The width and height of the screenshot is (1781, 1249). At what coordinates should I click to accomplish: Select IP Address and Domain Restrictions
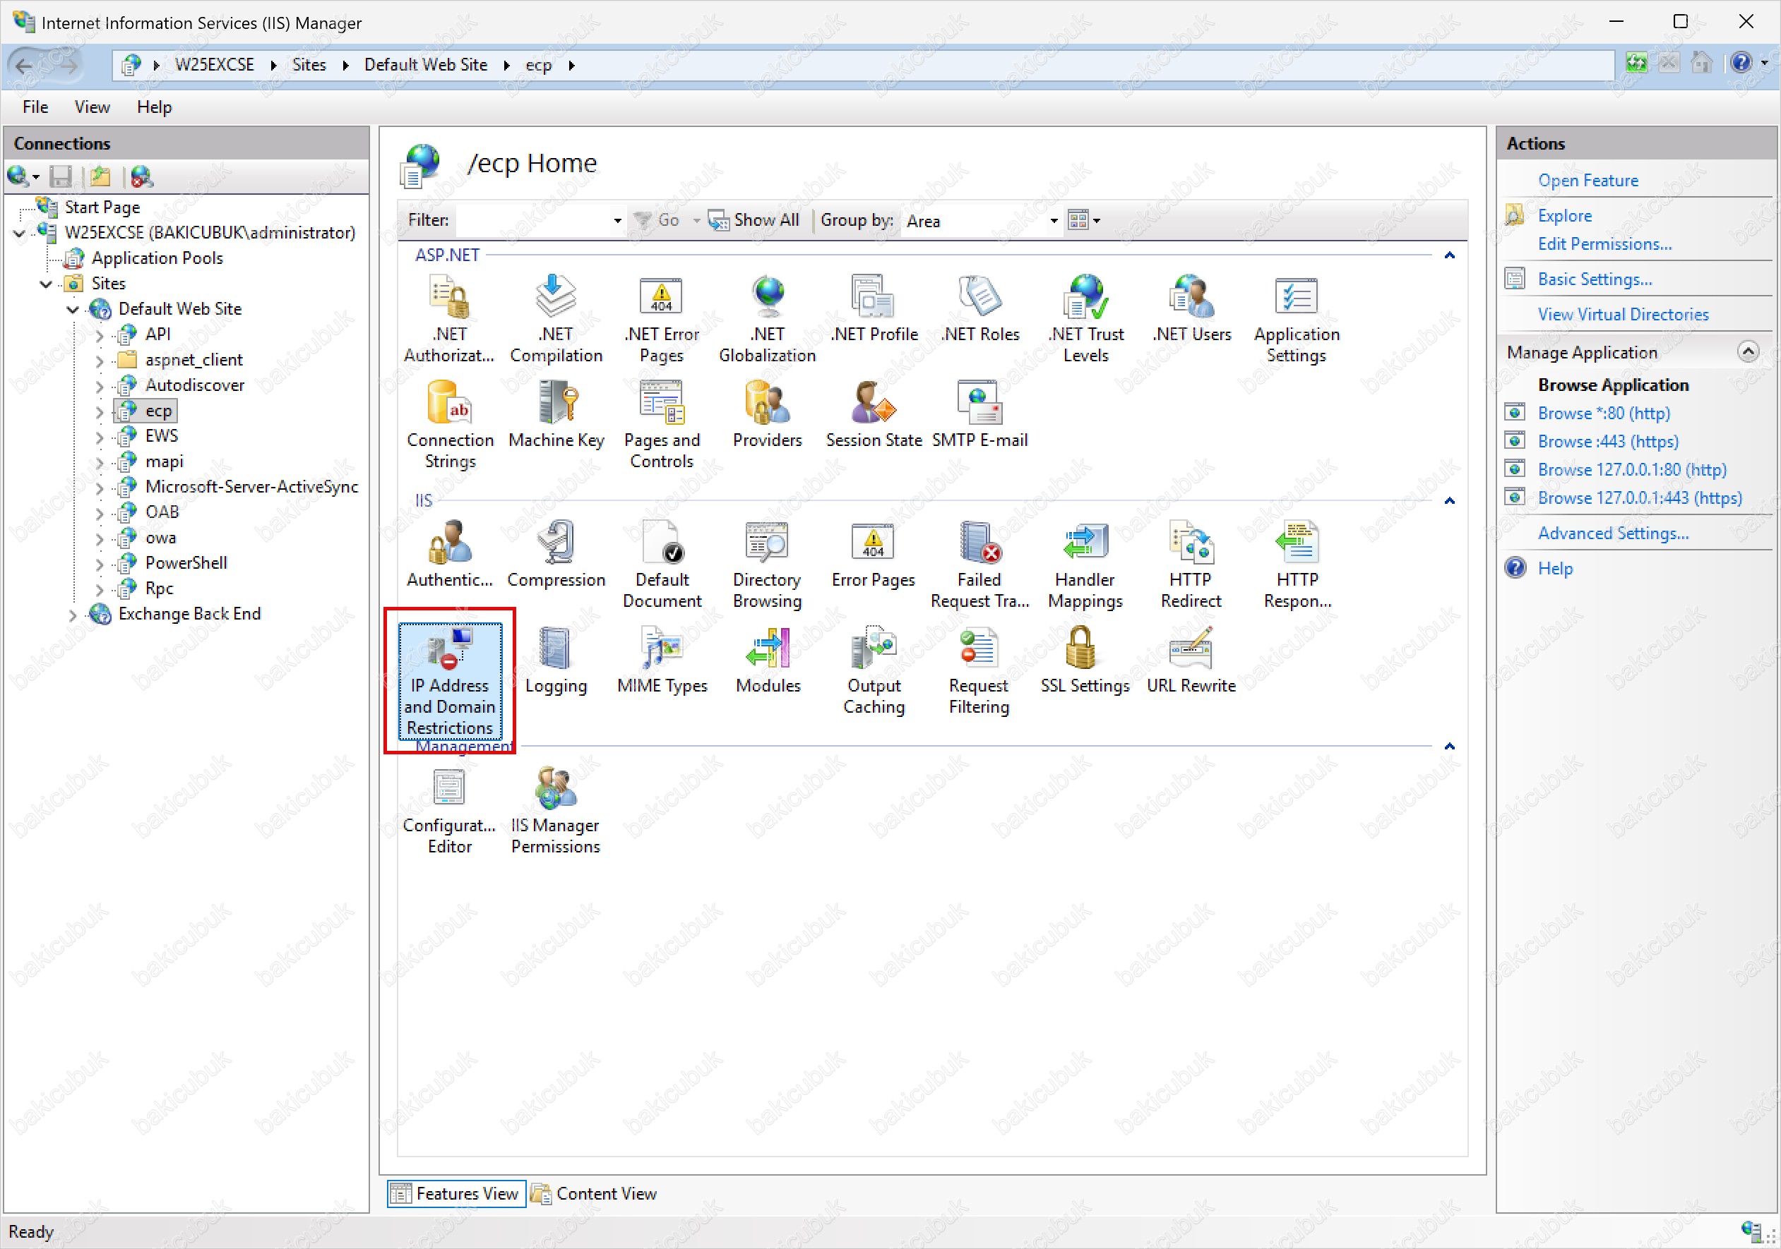[449, 681]
